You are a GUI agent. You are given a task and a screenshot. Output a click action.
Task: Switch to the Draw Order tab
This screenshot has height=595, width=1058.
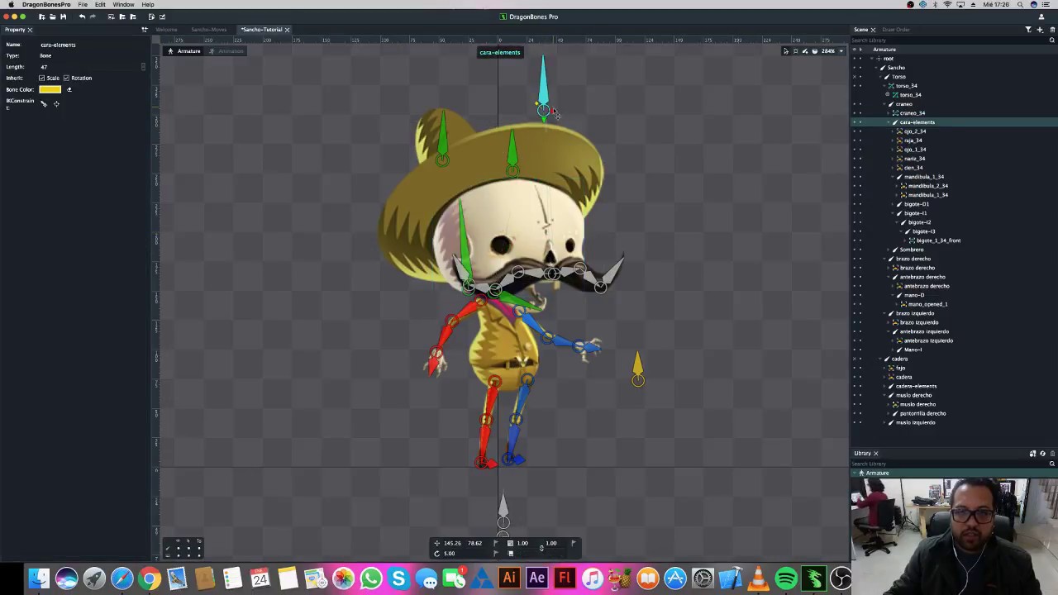click(x=896, y=30)
